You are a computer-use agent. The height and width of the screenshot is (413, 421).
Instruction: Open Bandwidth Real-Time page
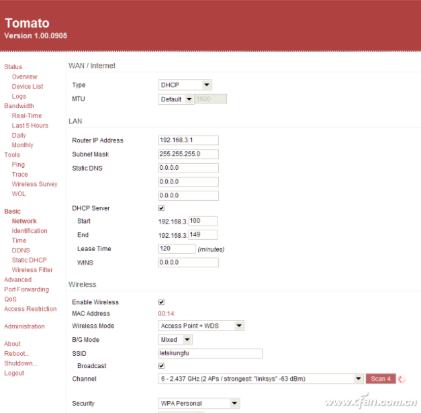[27, 116]
